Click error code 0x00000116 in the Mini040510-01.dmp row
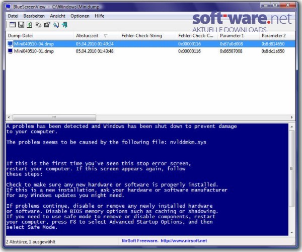The image size is (302, 252). point(189,51)
